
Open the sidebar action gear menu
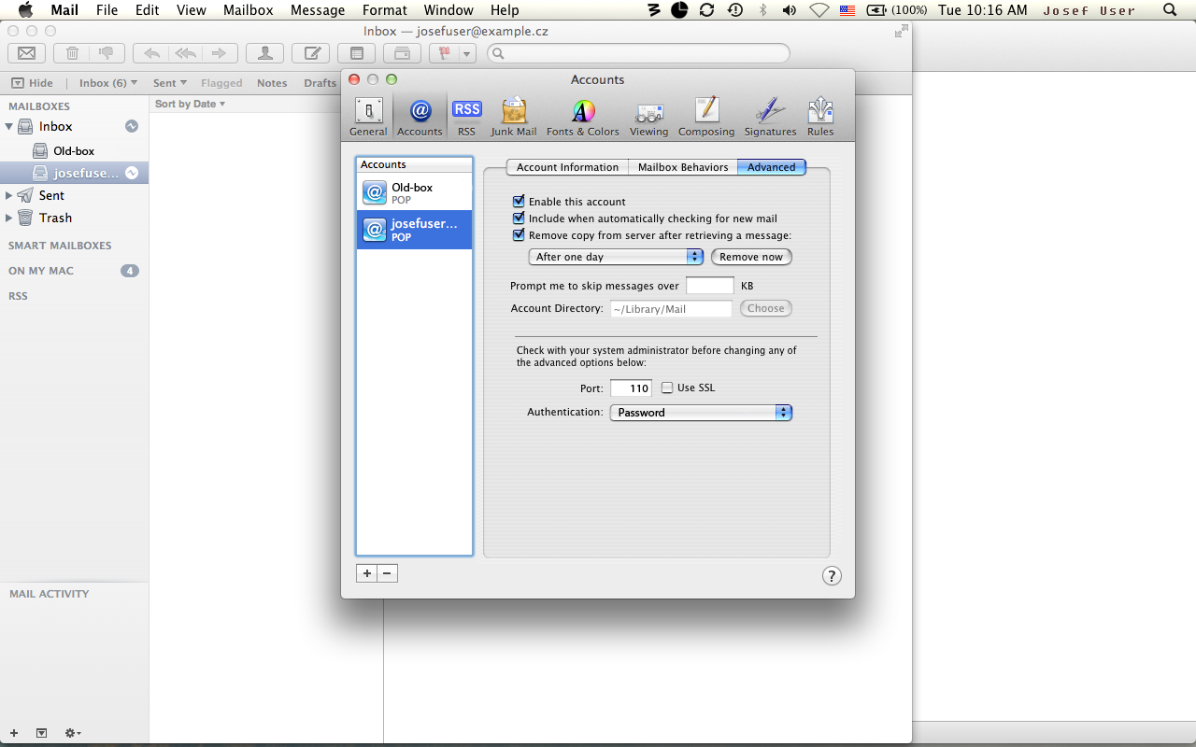(x=73, y=733)
